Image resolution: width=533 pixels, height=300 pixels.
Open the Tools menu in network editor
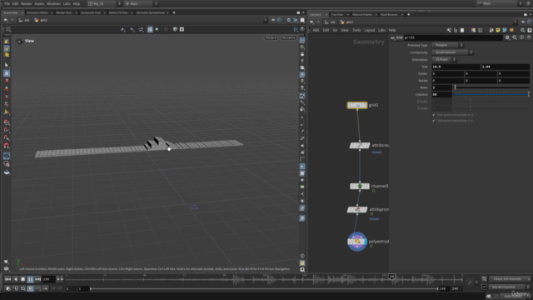pyautogui.click(x=356, y=30)
